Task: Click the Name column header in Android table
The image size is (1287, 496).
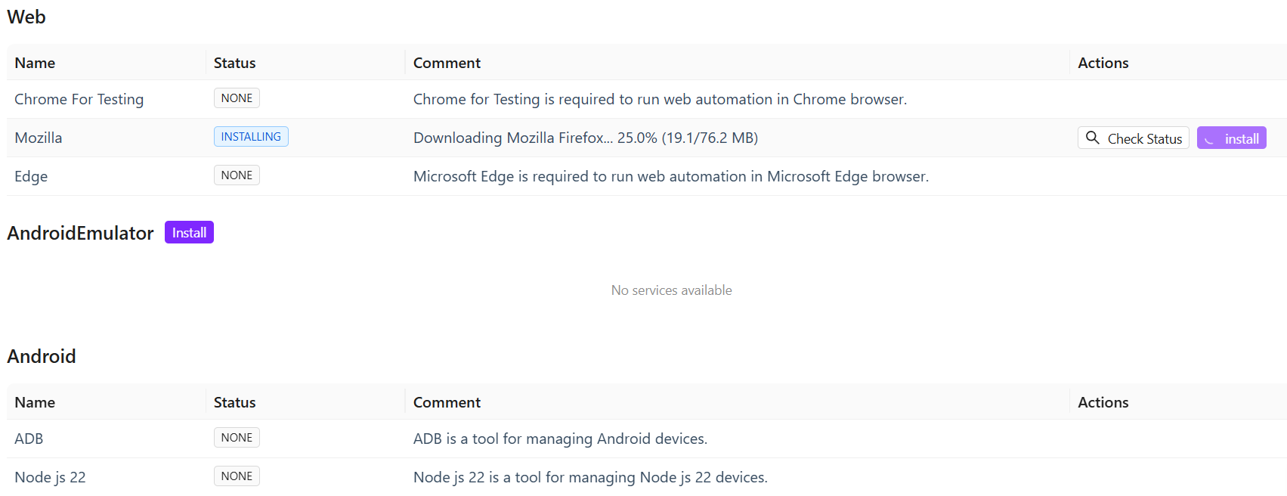Action: pos(35,402)
